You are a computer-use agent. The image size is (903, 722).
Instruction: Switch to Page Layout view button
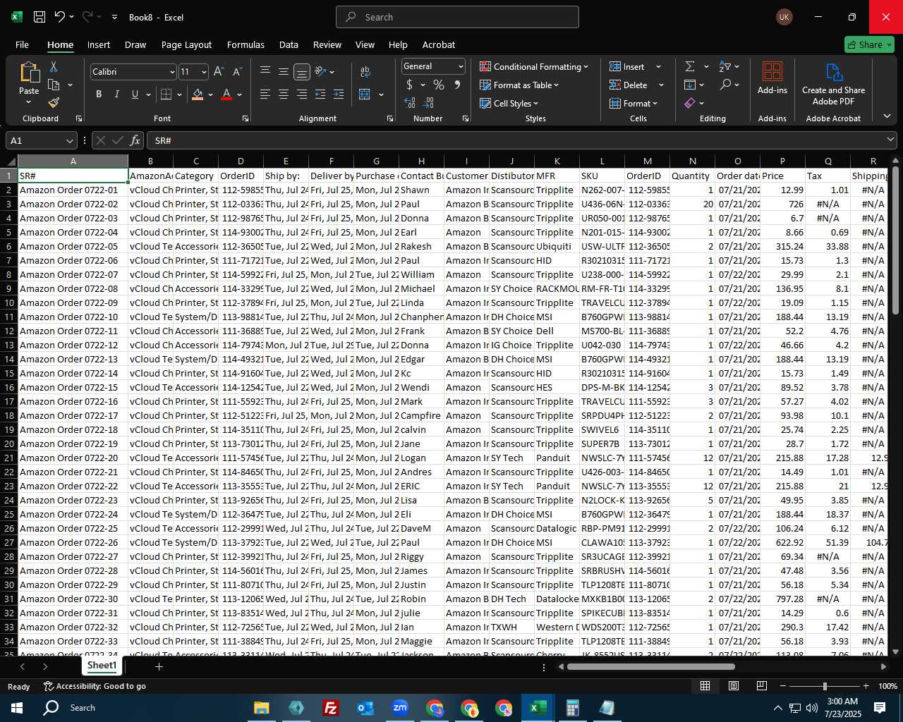[734, 686]
